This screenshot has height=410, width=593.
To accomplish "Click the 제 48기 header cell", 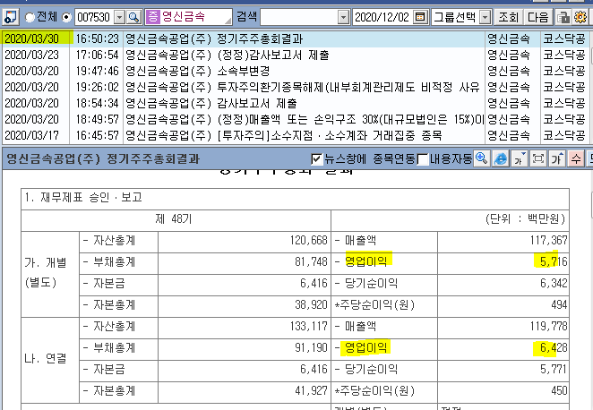I will (176, 219).
